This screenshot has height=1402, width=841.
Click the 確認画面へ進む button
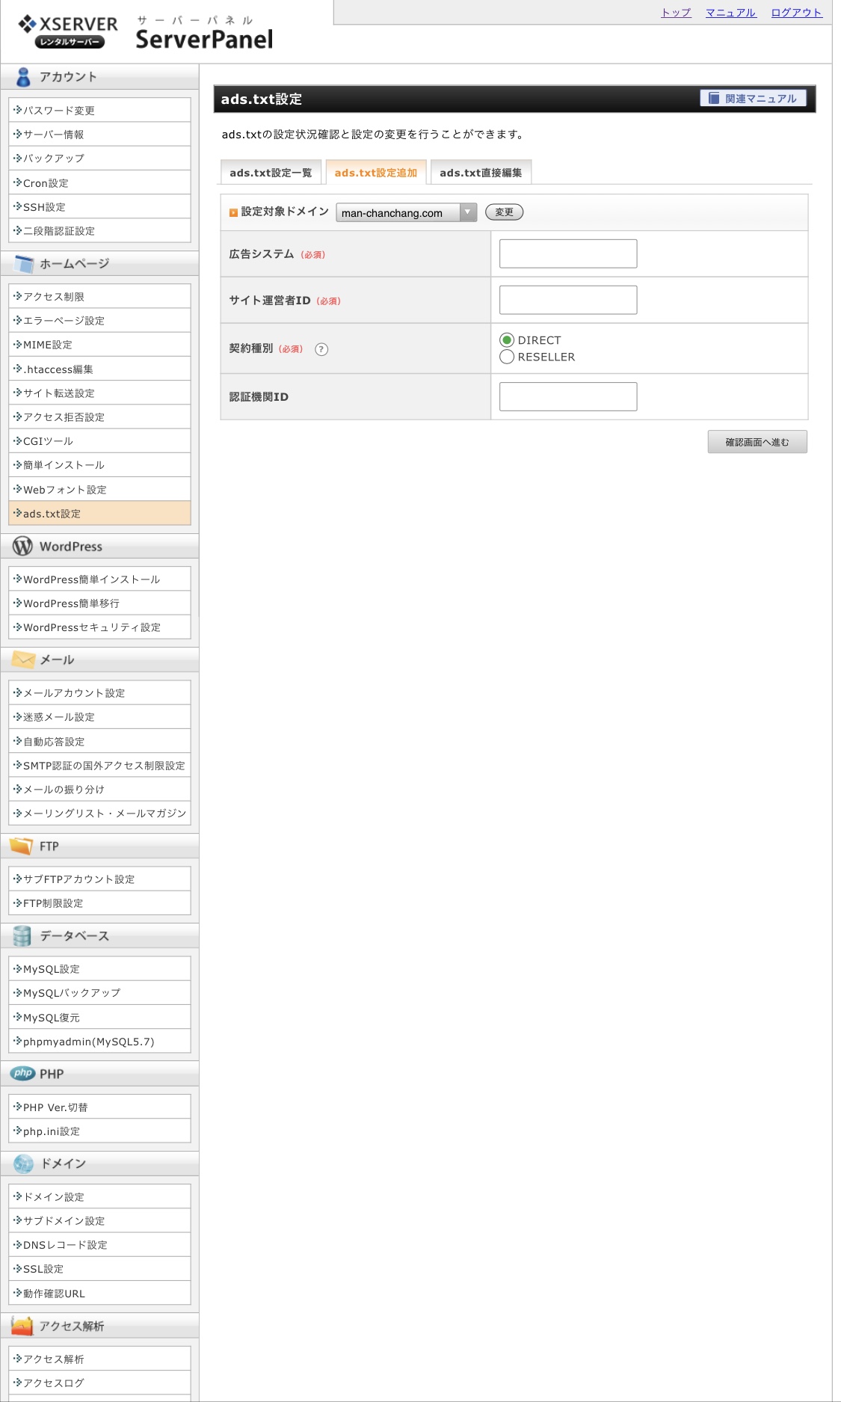coord(757,442)
